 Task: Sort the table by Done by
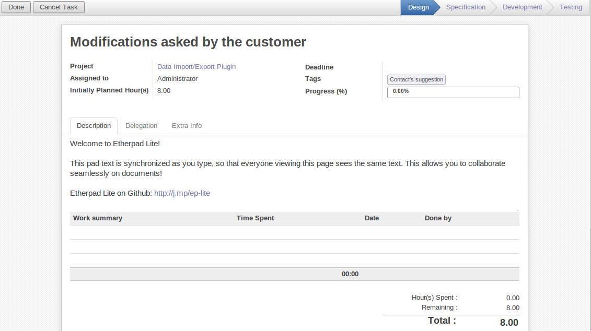[x=438, y=218]
